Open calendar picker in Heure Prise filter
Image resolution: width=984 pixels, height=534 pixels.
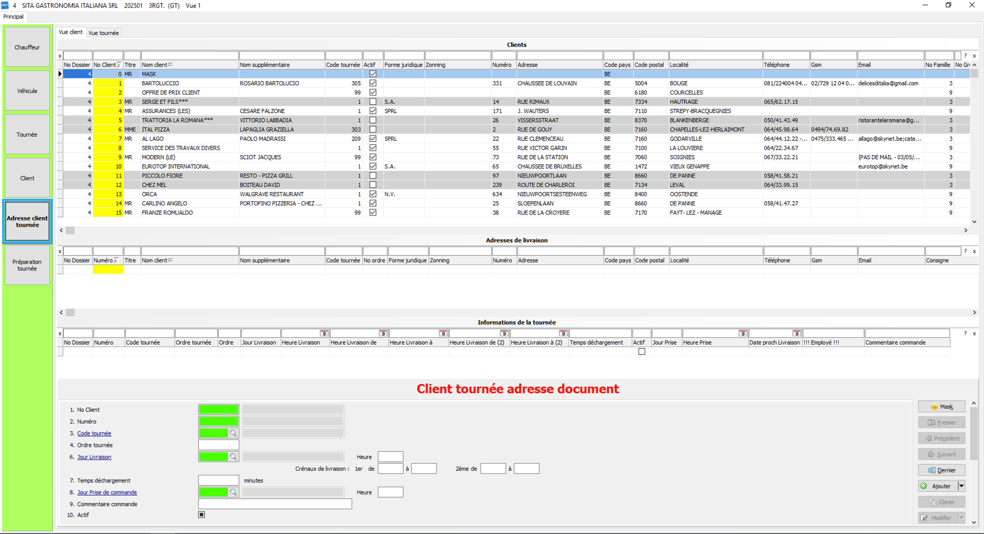(x=743, y=334)
